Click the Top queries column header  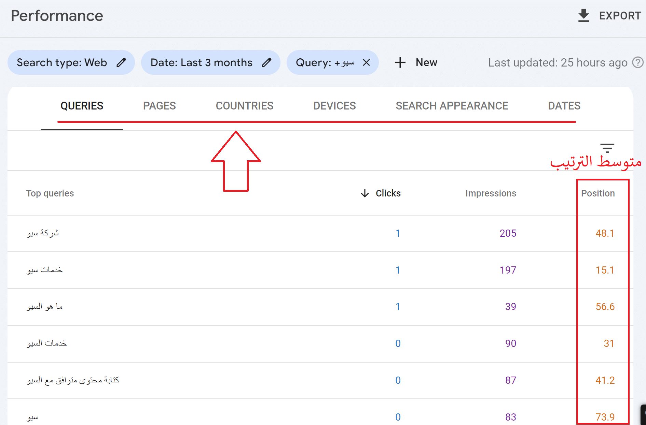point(50,193)
